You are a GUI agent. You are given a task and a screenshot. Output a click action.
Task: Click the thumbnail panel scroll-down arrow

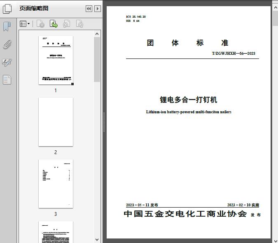coord(97,240)
